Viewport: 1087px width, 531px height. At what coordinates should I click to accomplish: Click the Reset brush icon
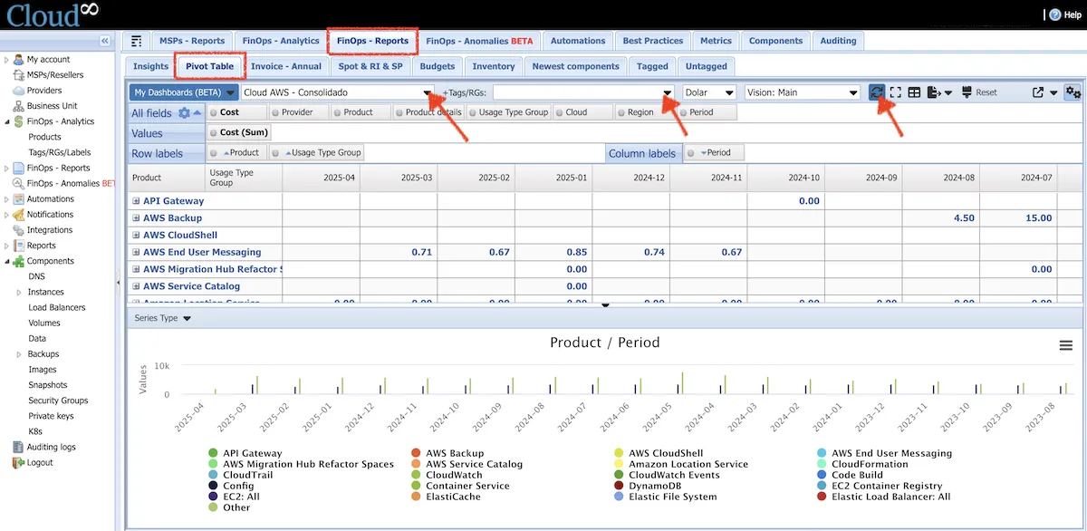click(x=967, y=92)
